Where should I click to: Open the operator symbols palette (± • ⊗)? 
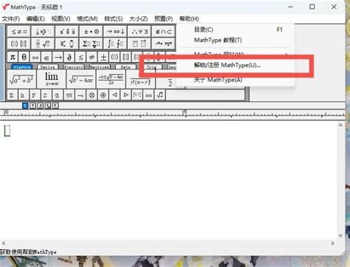(92, 32)
